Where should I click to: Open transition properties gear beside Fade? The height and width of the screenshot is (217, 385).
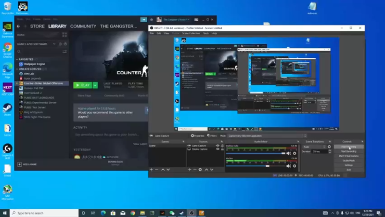coord(329,147)
